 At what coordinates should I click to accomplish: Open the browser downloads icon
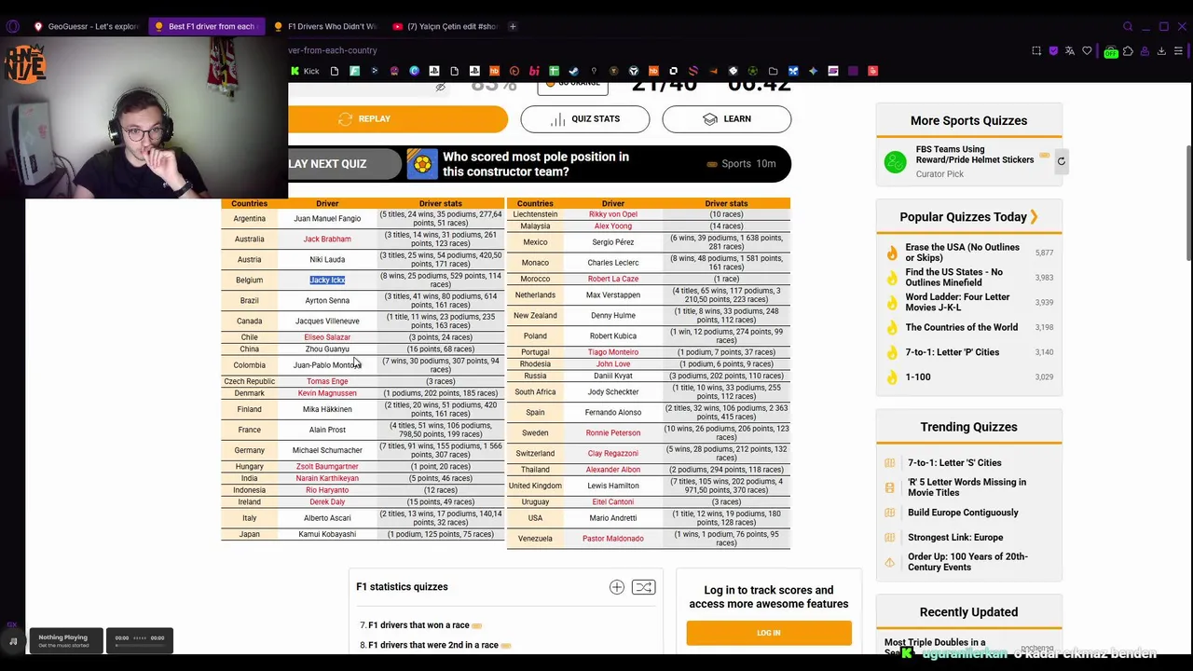click(x=1161, y=51)
